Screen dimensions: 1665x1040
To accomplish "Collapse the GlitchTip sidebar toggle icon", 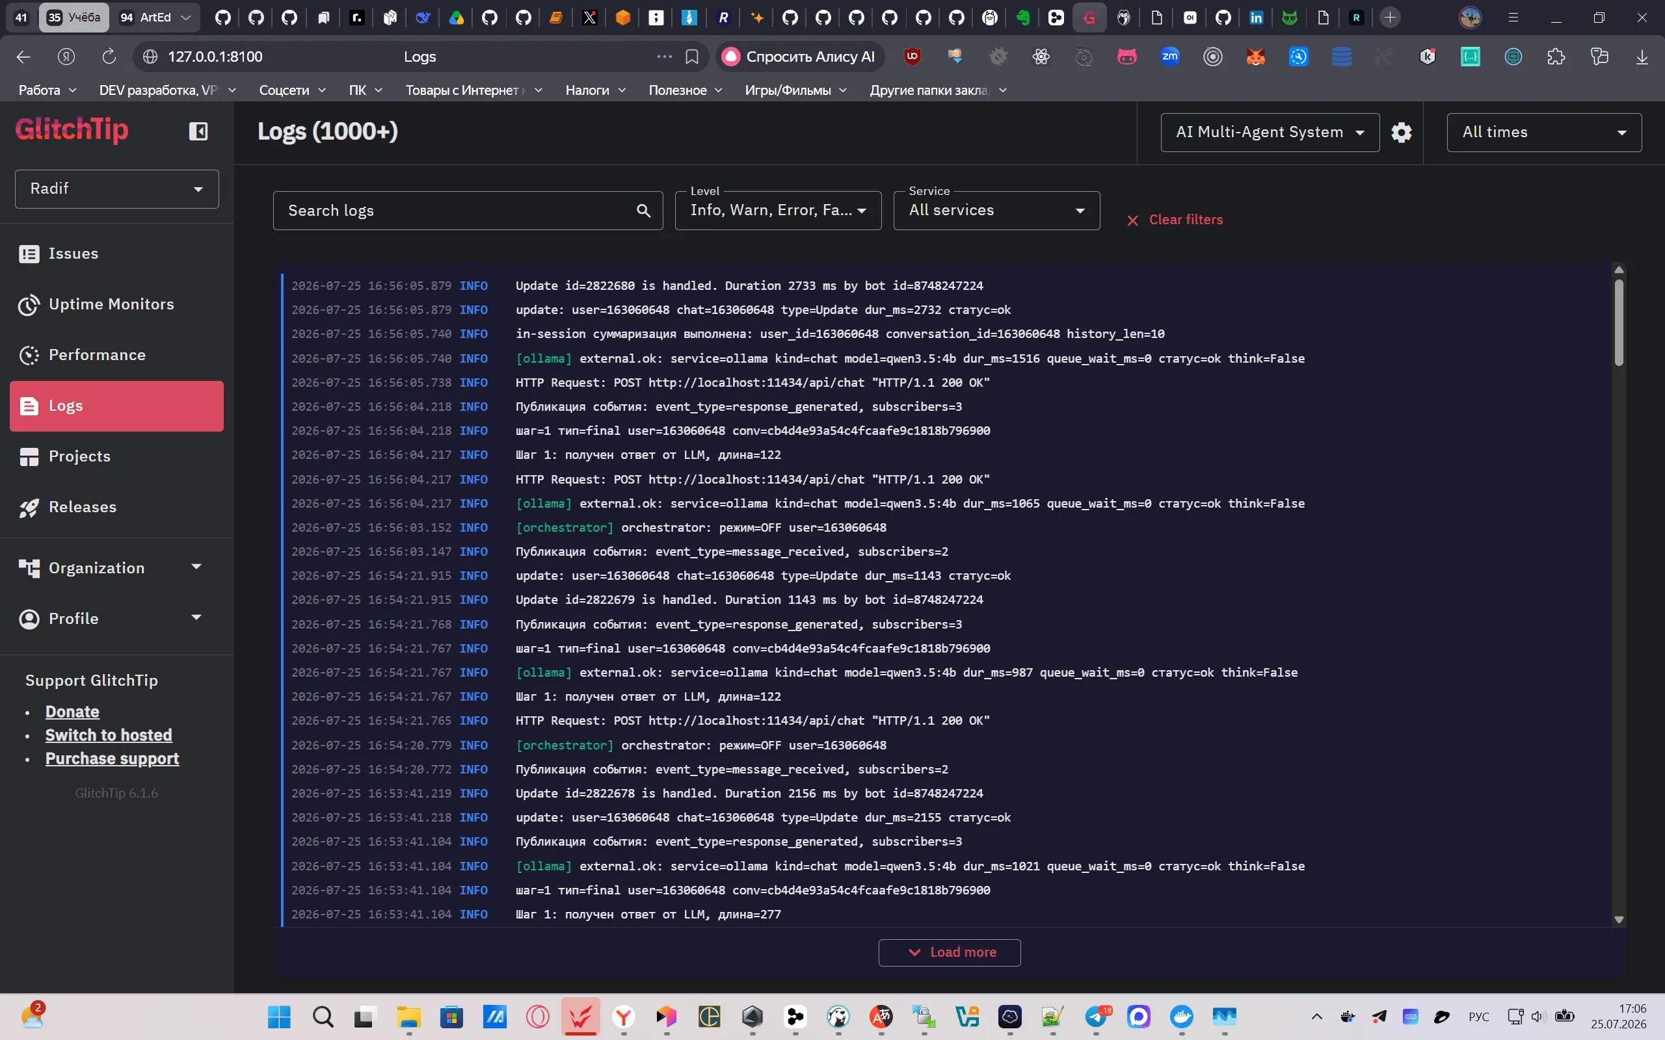I will pos(198,131).
